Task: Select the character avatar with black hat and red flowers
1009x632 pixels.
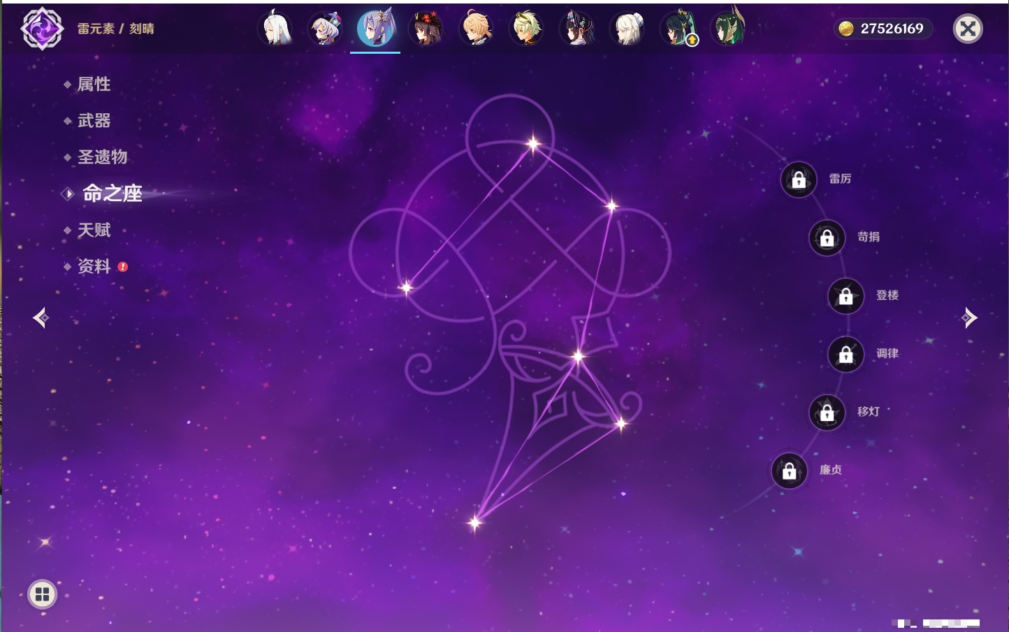Action: point(426,29)
